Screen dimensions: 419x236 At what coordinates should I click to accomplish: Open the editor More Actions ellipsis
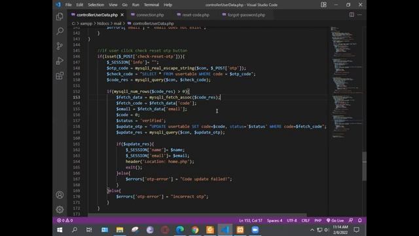coord(359,14)
